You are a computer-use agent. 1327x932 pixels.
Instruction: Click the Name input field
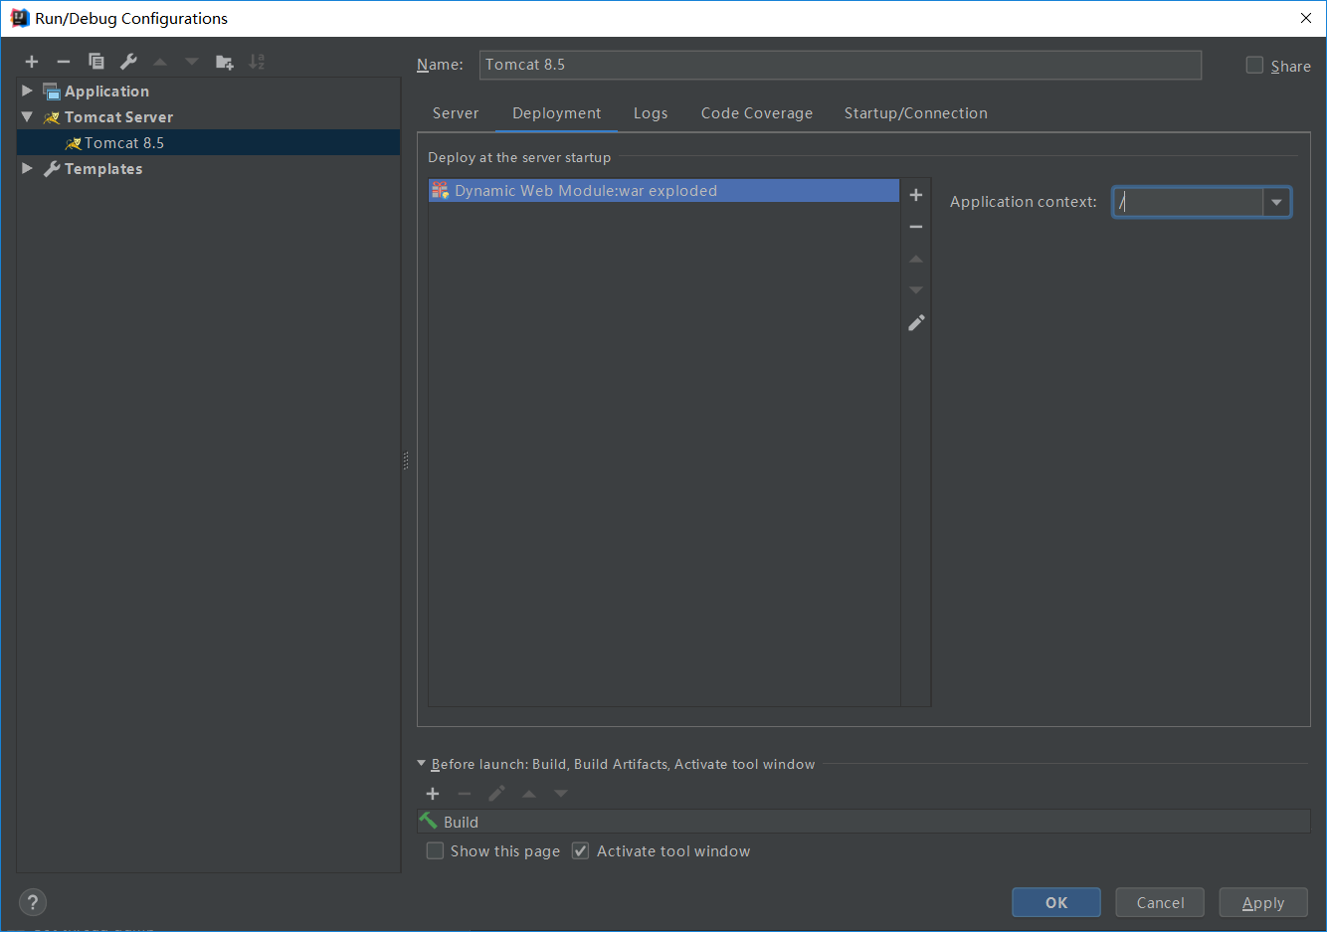pyautogui.click(x=841, y=65)
